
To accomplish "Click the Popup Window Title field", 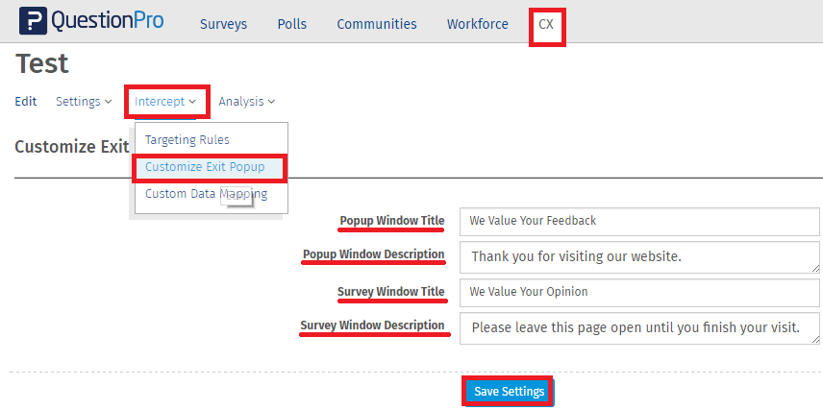I will pyautogui.click(x=638, y=221).
